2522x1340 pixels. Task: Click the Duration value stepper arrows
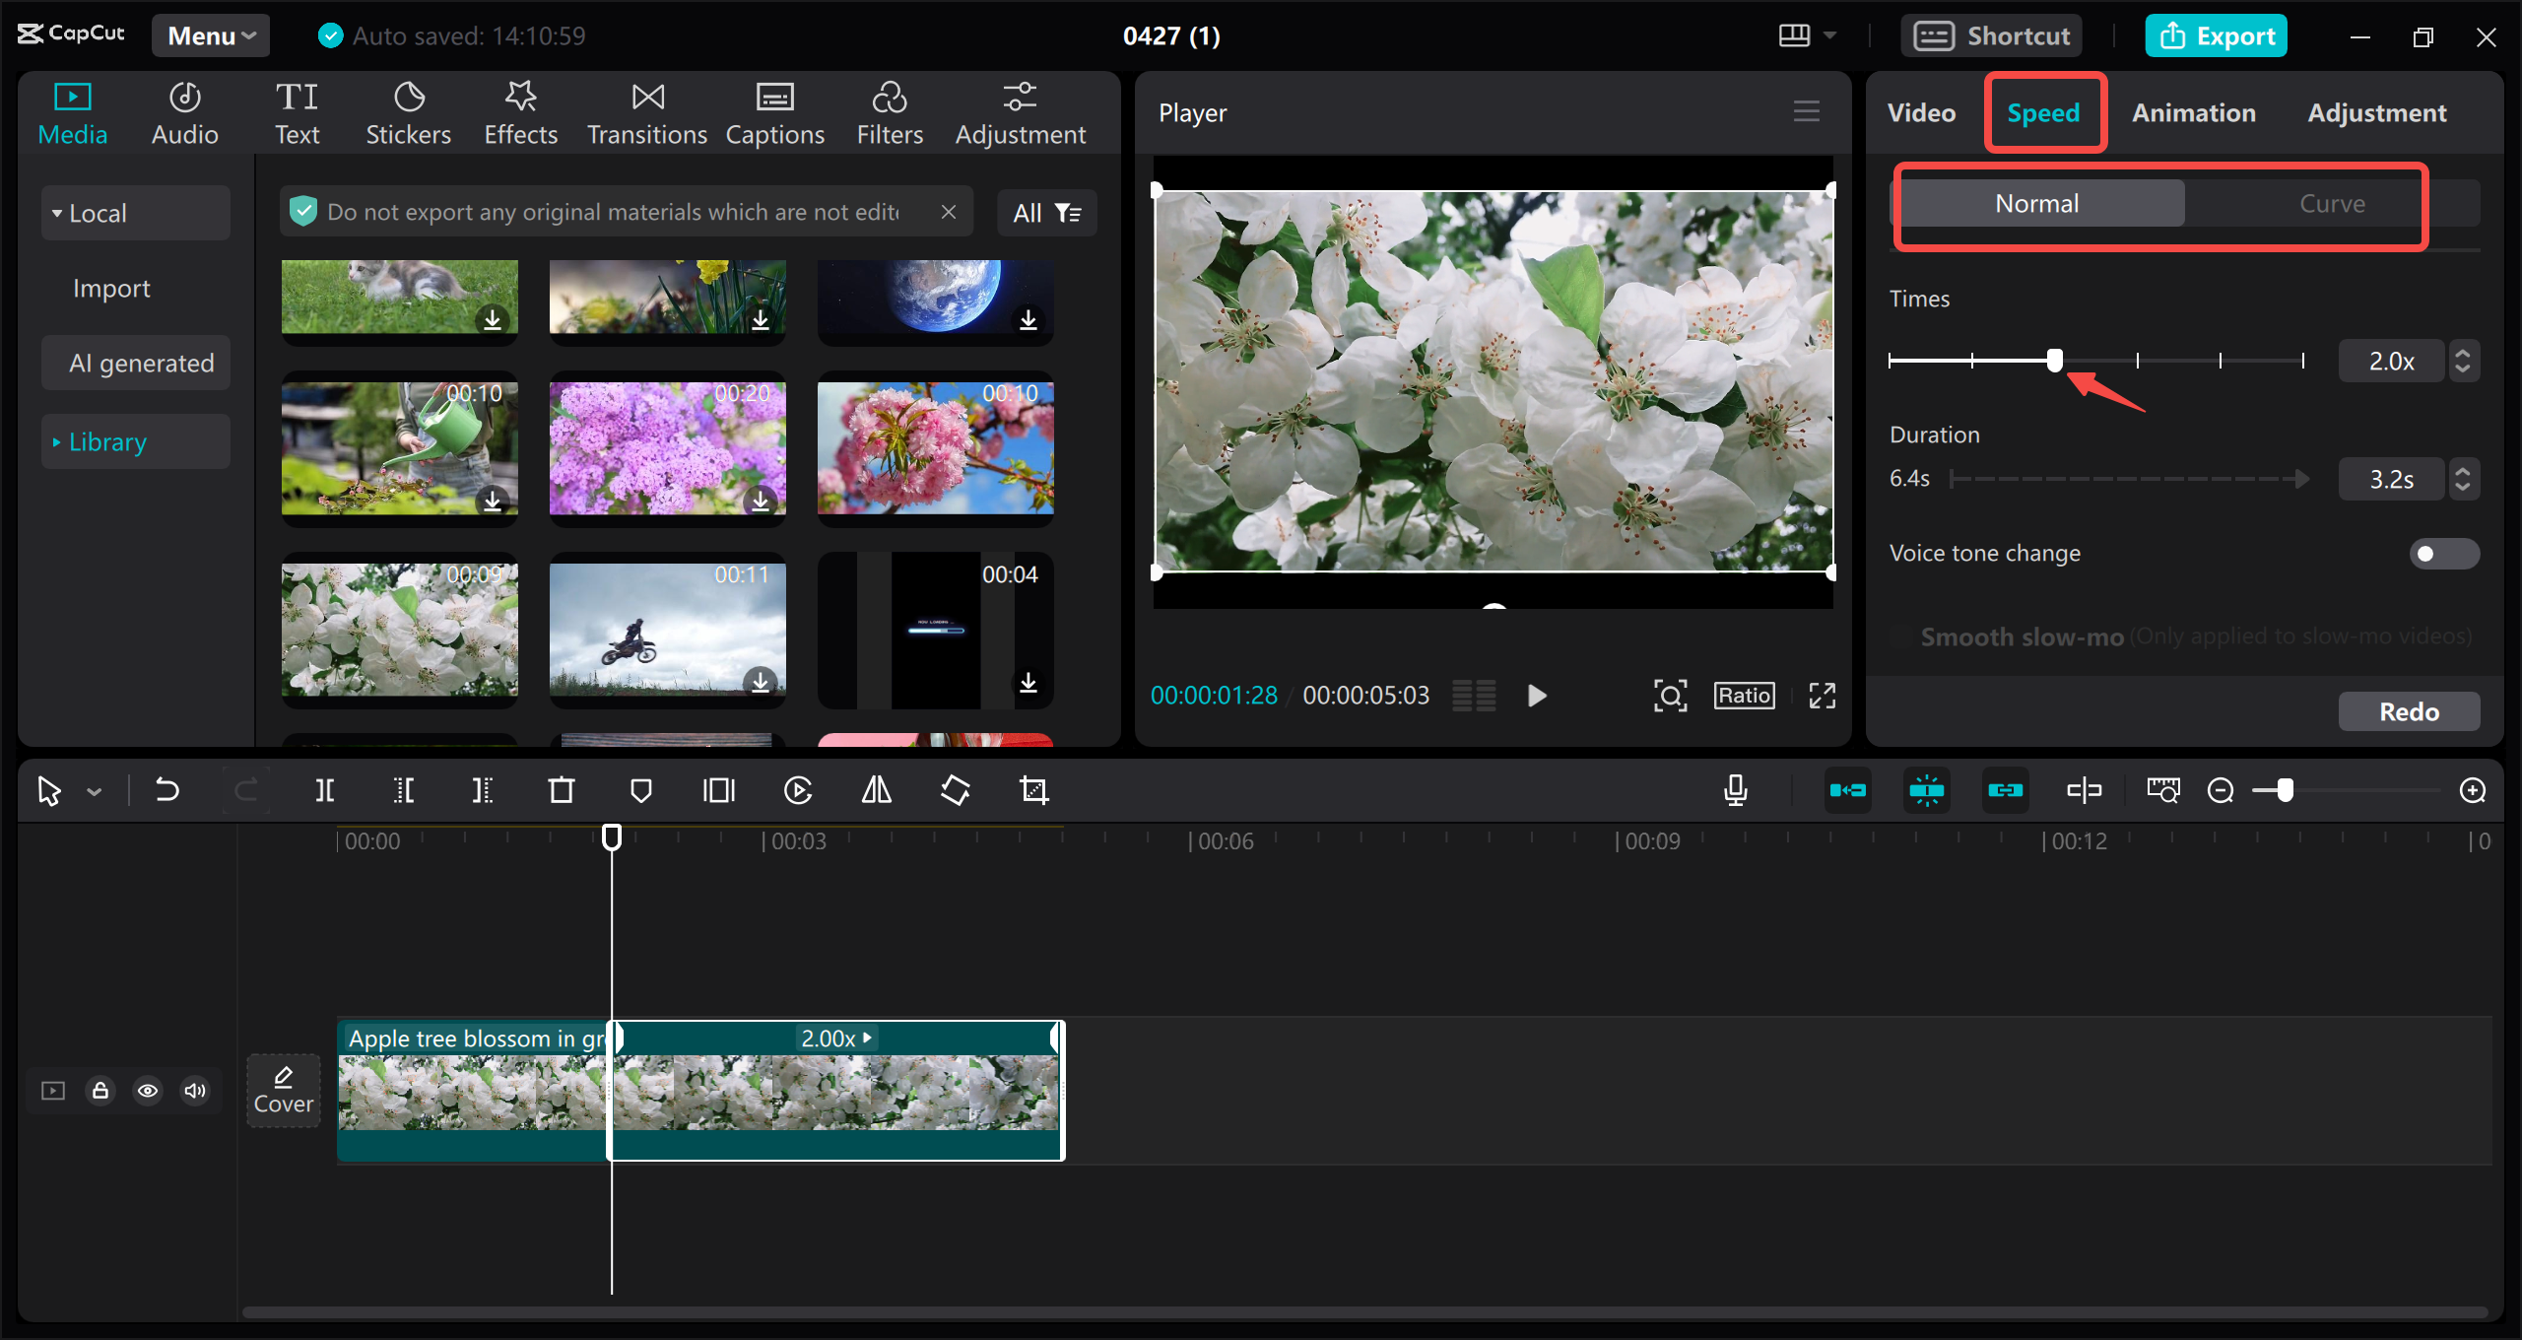[x=2463, y=479]
